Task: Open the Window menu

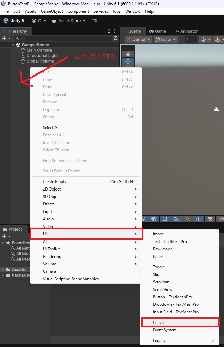Action: [x=132, y=11]
